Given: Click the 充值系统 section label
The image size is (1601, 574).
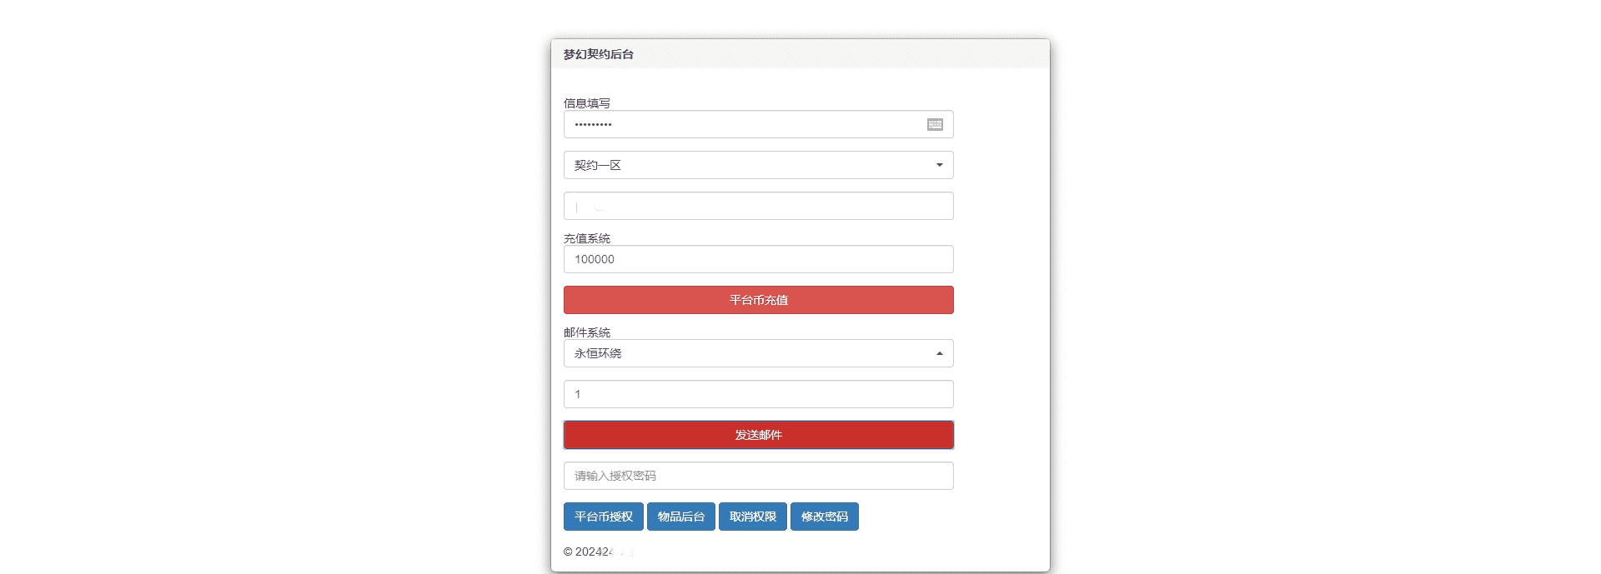Looking at the screenshot, I should point(587,238).
